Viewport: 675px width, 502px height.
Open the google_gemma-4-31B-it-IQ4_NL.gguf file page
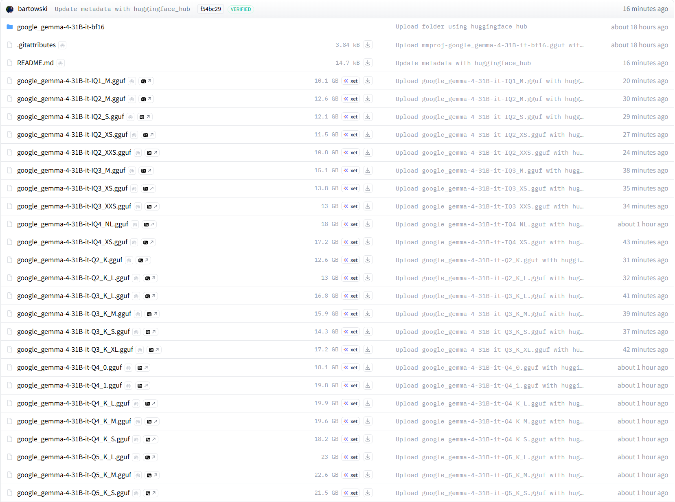click(x=73, y=224)
